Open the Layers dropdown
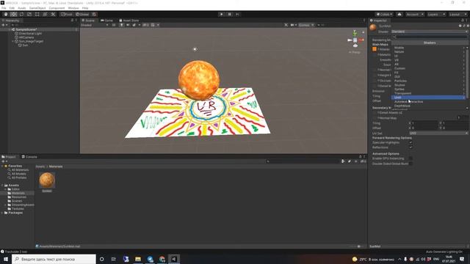The height and width of the screenshot is (264, 470). pos(436,14)
